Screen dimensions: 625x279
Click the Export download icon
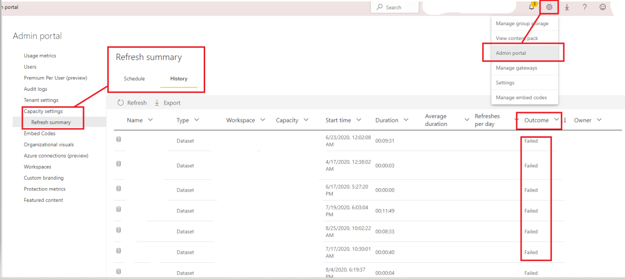click(x=157, y=103)
